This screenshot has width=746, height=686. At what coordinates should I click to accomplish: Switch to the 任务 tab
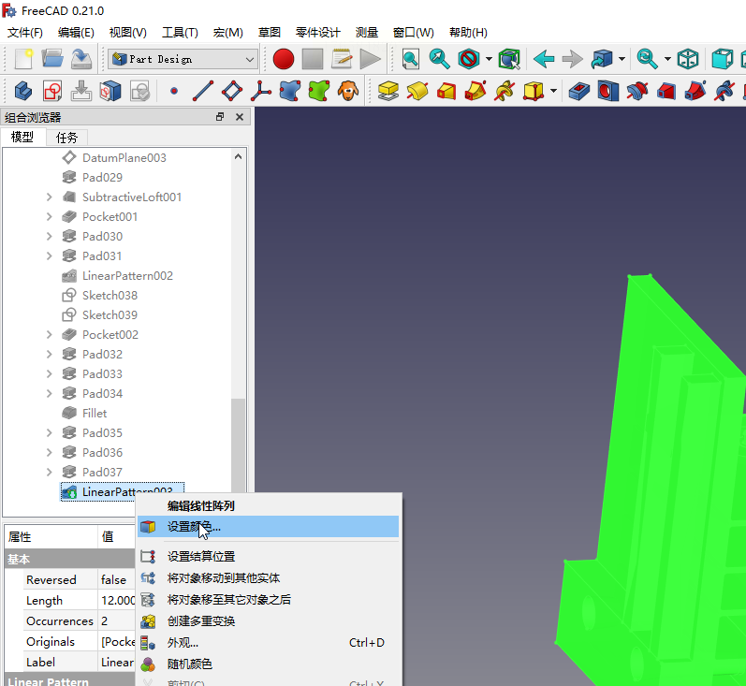[x=66, y=138]
